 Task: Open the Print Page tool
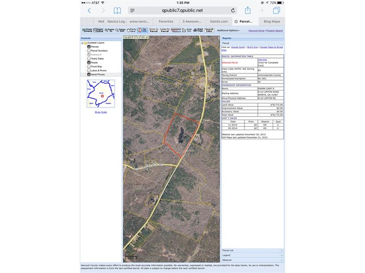(198, 30)
